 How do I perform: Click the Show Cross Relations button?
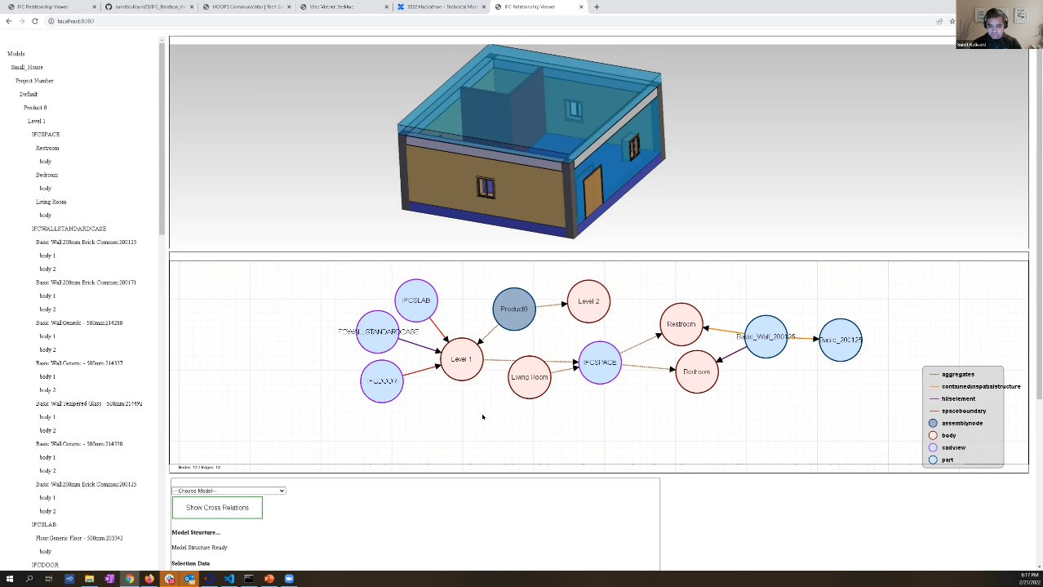pyautogui.click(x=217, y=508)
